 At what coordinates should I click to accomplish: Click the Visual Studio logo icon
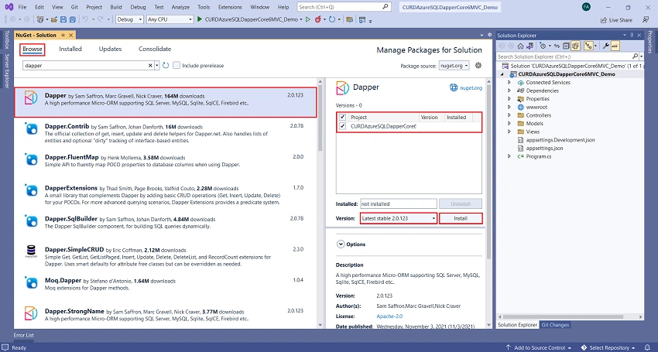point(9,7)
